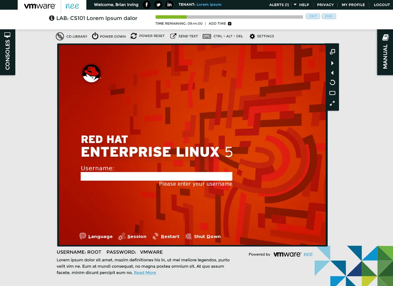The width and height of the screenshot is (393, 286).
Task: Click the Power Reset arrows icon
Action: (134, 36)
